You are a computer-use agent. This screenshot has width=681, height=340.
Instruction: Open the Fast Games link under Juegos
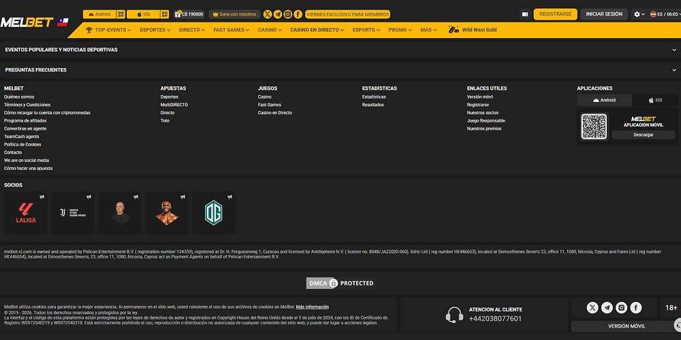coord(269,105)
